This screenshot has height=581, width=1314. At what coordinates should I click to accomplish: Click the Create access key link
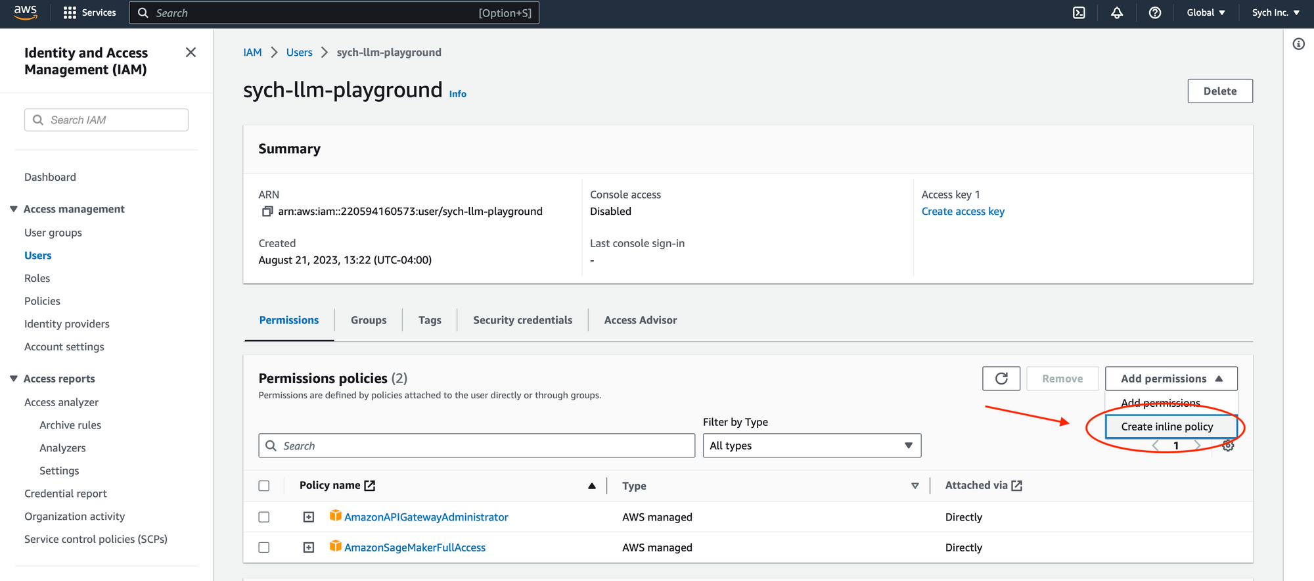click(963, 211)
